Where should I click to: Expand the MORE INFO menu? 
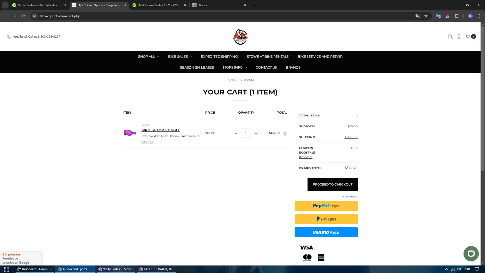[x=235, y=68]
